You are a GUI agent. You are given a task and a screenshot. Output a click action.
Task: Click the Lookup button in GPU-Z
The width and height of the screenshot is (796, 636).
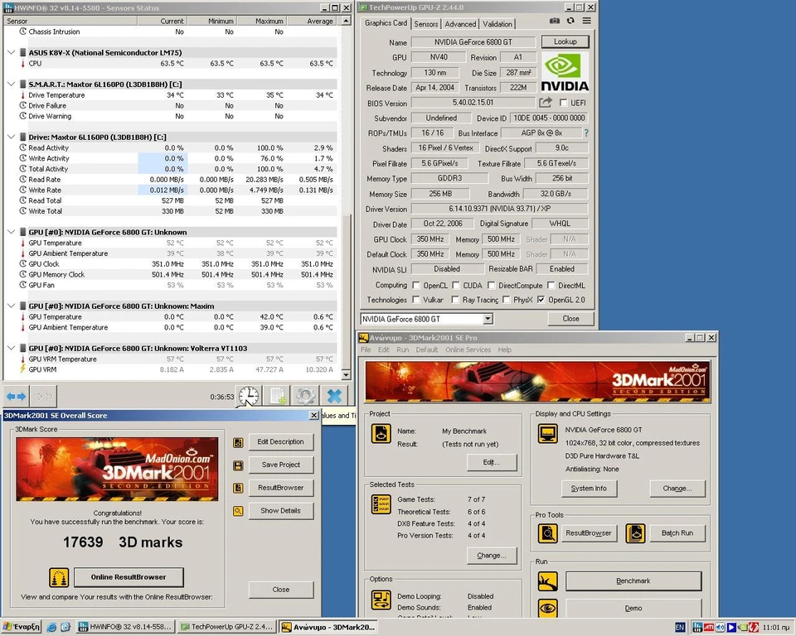click(x=565, y=41)
